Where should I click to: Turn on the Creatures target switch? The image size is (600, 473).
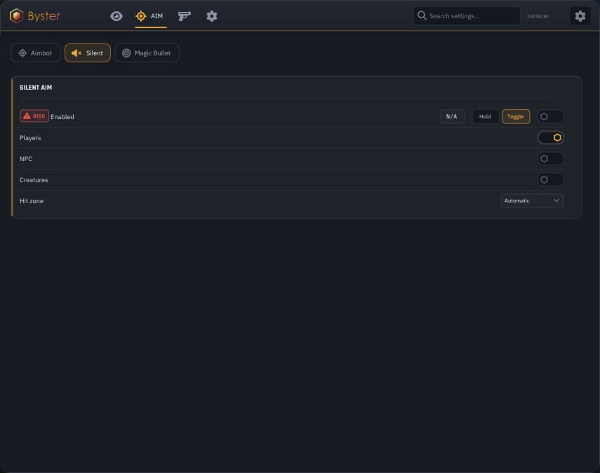coord(550,179)
